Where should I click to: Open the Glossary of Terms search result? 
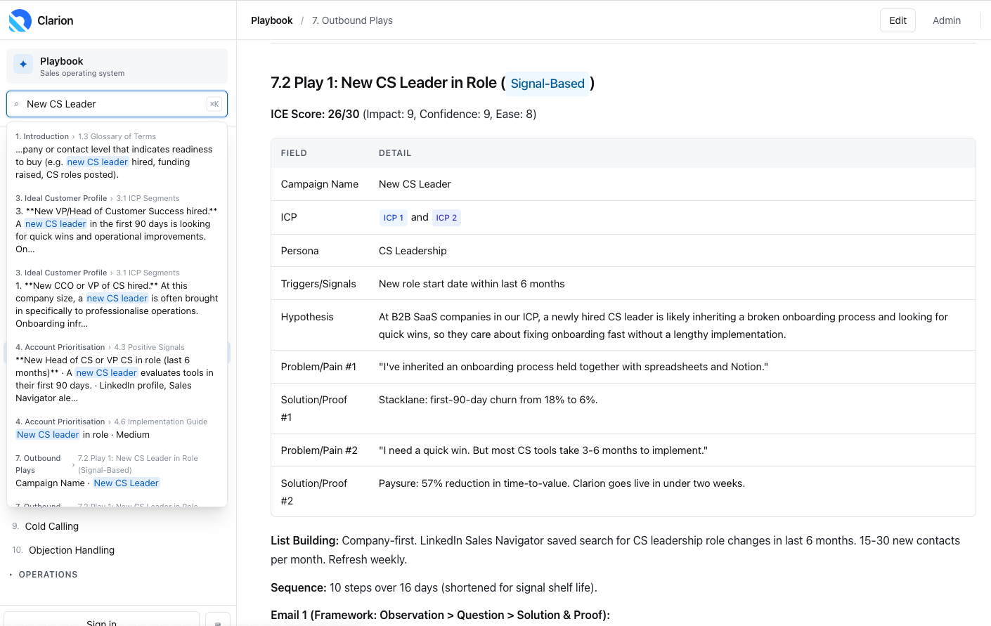tap(117, 155)
